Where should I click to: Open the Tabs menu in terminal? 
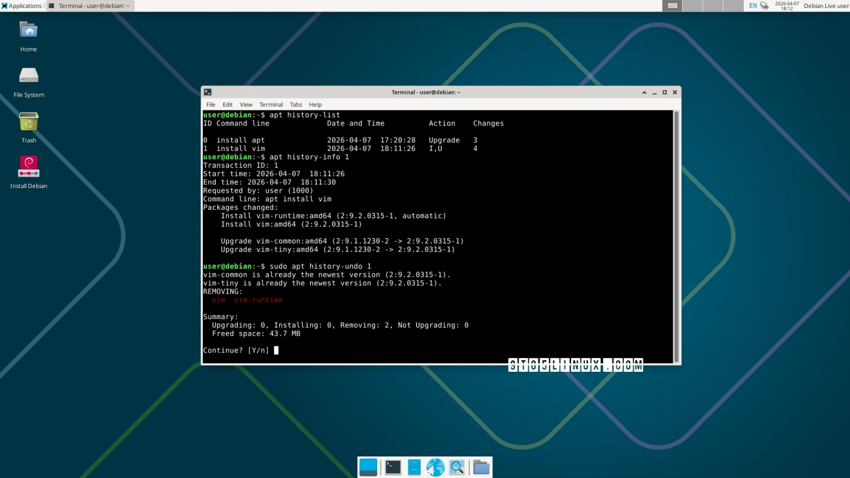tap(296, 105)
